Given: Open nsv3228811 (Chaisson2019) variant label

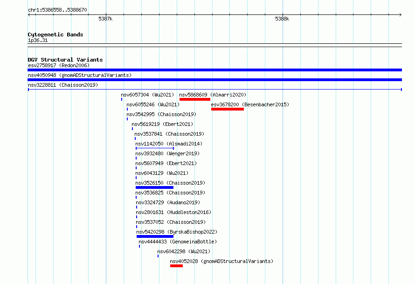Looking at the screenshot, I should 63,85.
